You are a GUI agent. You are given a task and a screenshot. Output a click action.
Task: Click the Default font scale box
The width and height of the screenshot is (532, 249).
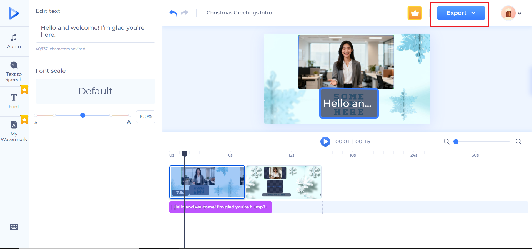coord(96,91)
